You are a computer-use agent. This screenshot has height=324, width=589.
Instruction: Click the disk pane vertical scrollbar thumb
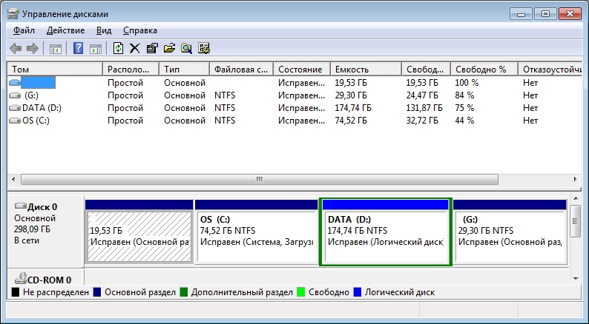point(576,221)
